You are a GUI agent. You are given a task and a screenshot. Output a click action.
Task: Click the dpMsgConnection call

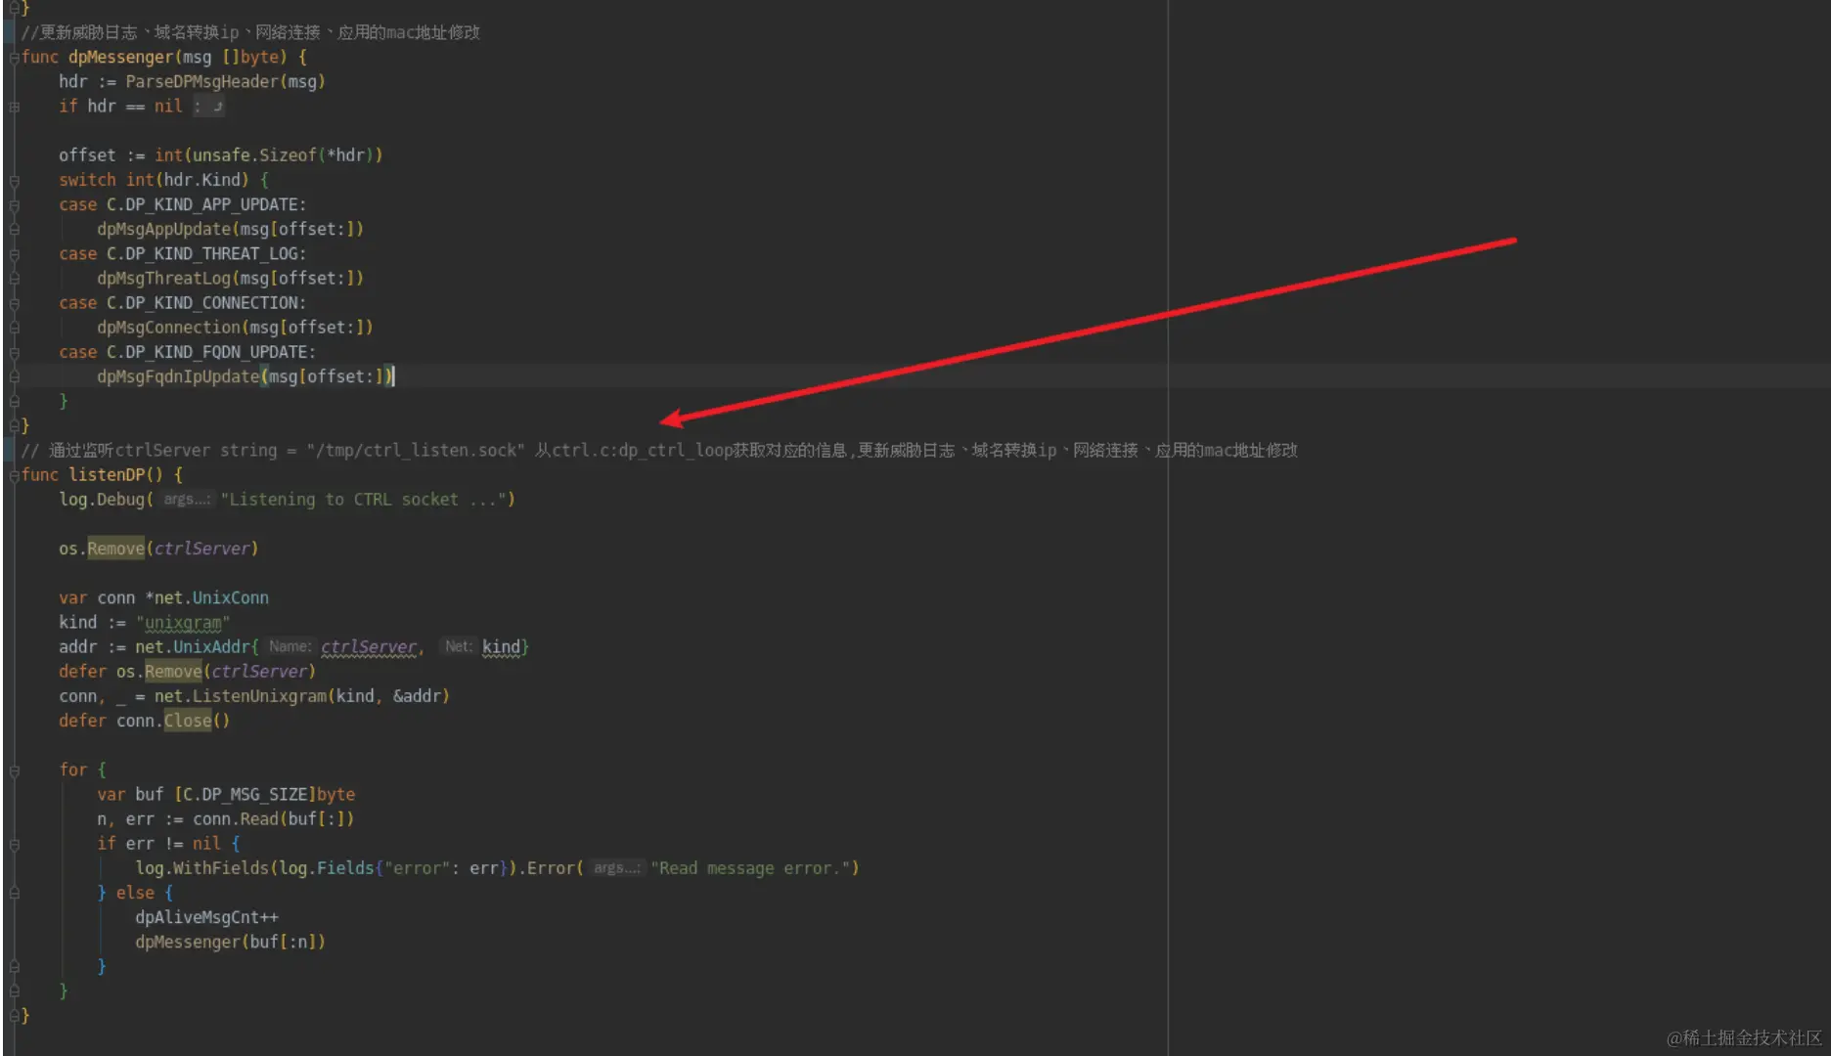point(168,327)
